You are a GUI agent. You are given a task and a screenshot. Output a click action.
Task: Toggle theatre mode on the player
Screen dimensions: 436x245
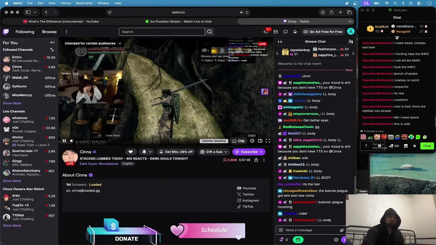260,141
